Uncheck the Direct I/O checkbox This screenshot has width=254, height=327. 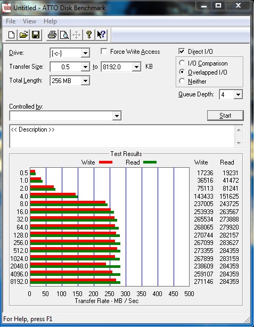click(182, 51)
